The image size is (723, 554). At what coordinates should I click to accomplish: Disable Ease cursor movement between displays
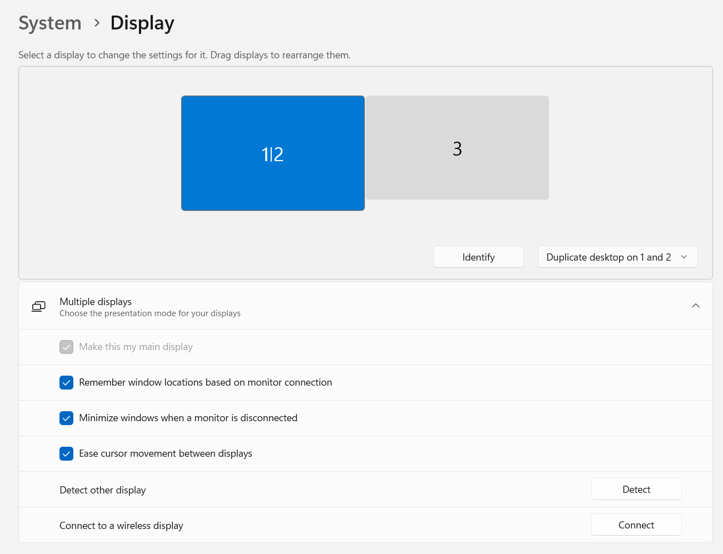pyautogui.click(x=67, y=453)
